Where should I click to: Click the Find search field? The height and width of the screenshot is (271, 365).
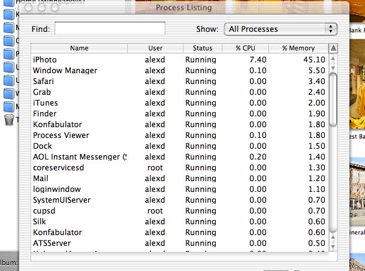point(110,28)
